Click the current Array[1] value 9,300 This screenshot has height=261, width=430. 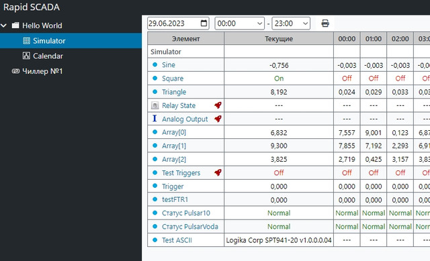[x=279, y=146]
